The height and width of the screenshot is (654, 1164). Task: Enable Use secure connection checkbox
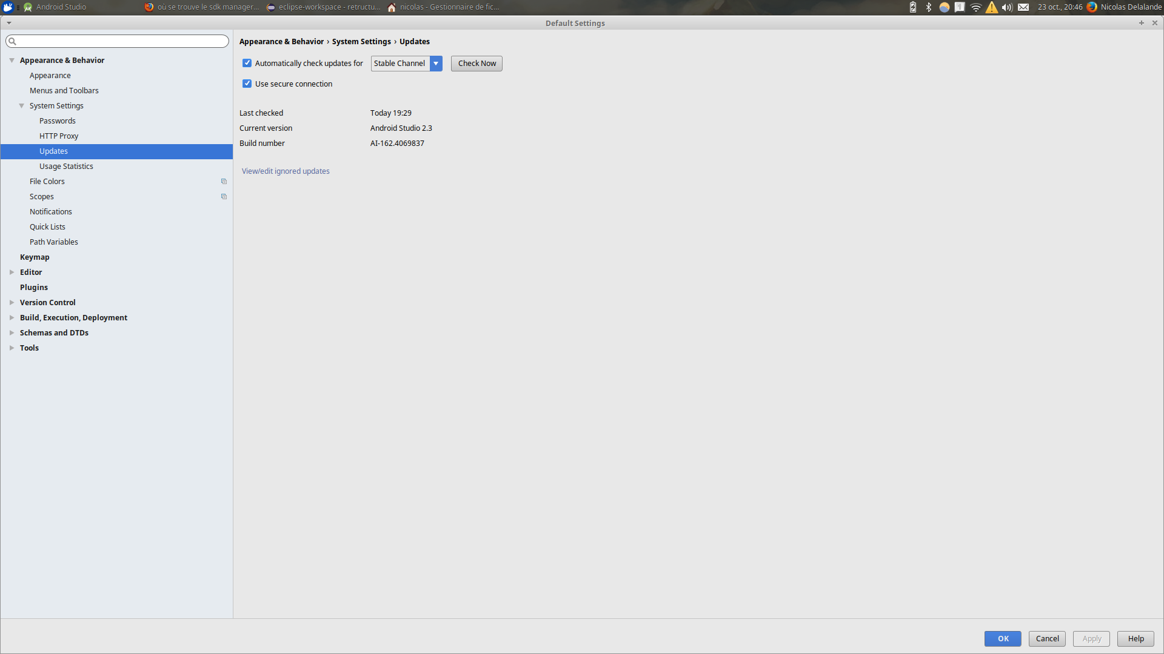(247, 83)
